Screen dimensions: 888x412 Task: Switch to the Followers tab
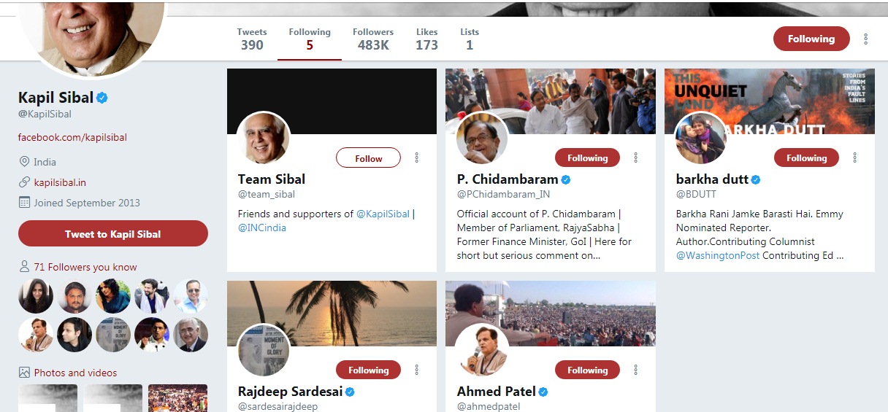(x=373, y=39)
